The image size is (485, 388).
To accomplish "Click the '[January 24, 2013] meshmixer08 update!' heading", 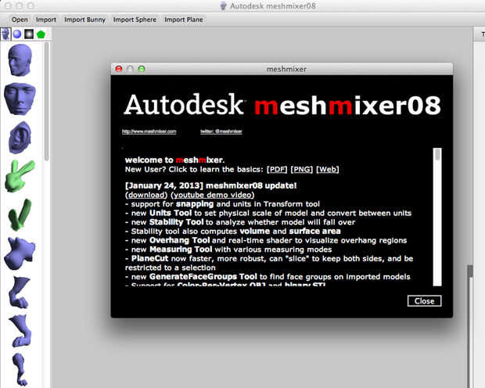I will pos(210,185).
